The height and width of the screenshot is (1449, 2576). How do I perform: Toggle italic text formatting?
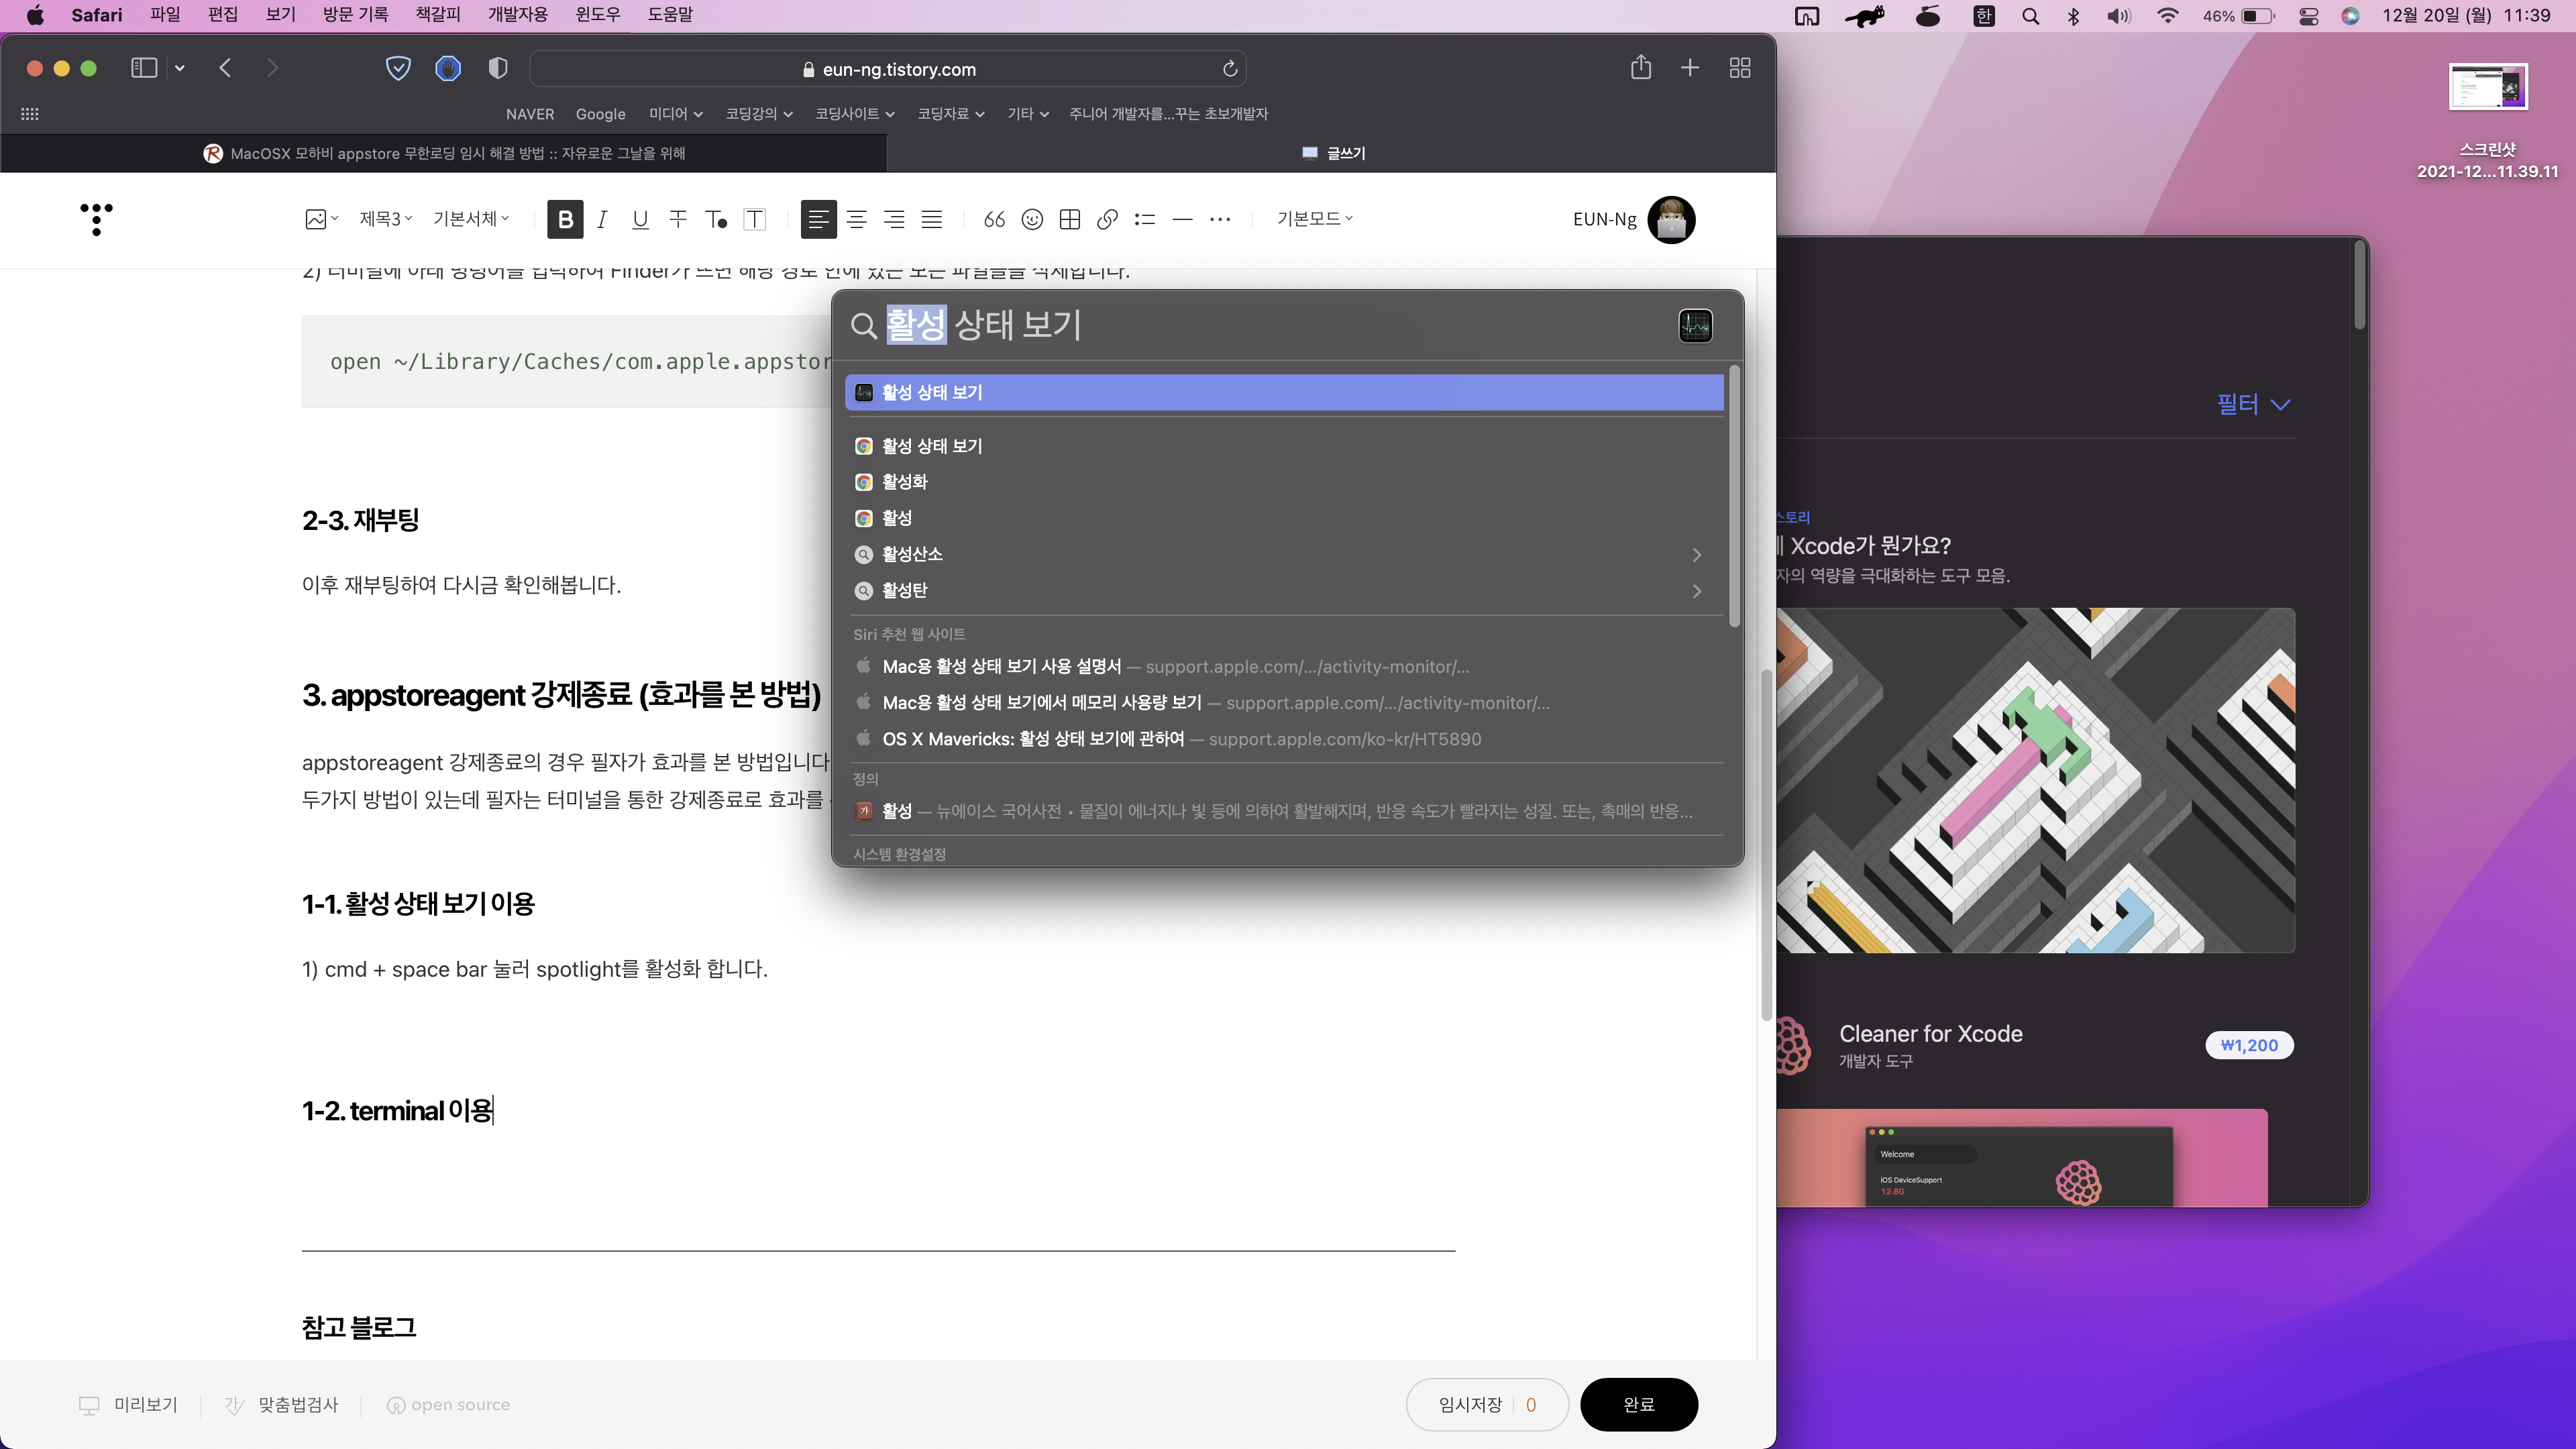602,219
